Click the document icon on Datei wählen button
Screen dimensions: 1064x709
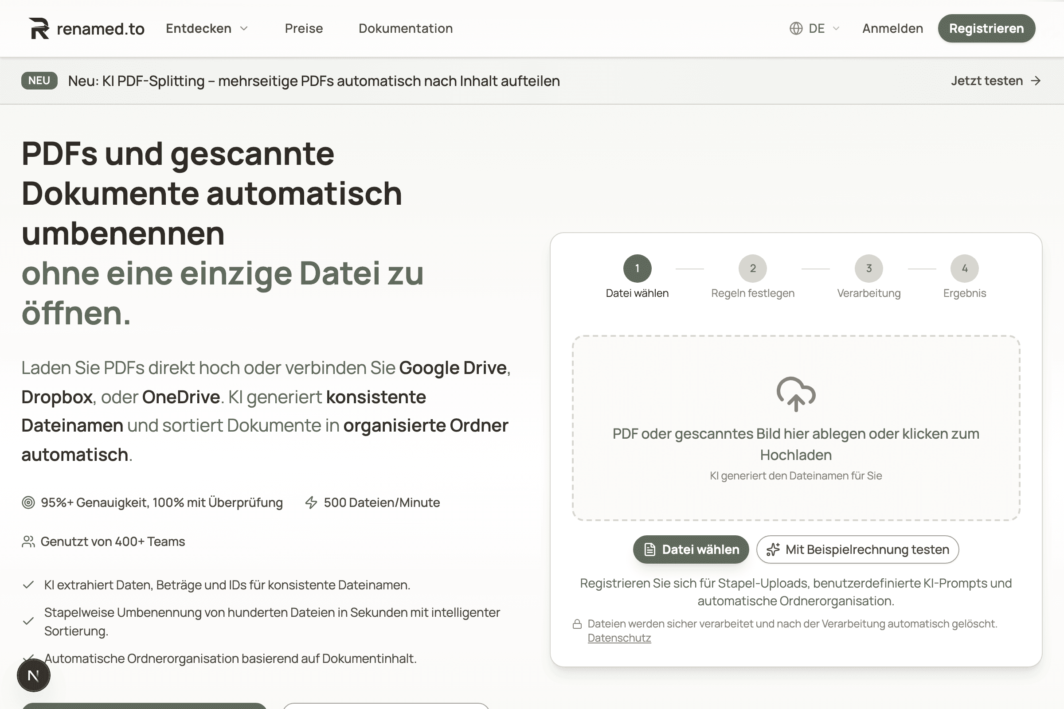649,549
